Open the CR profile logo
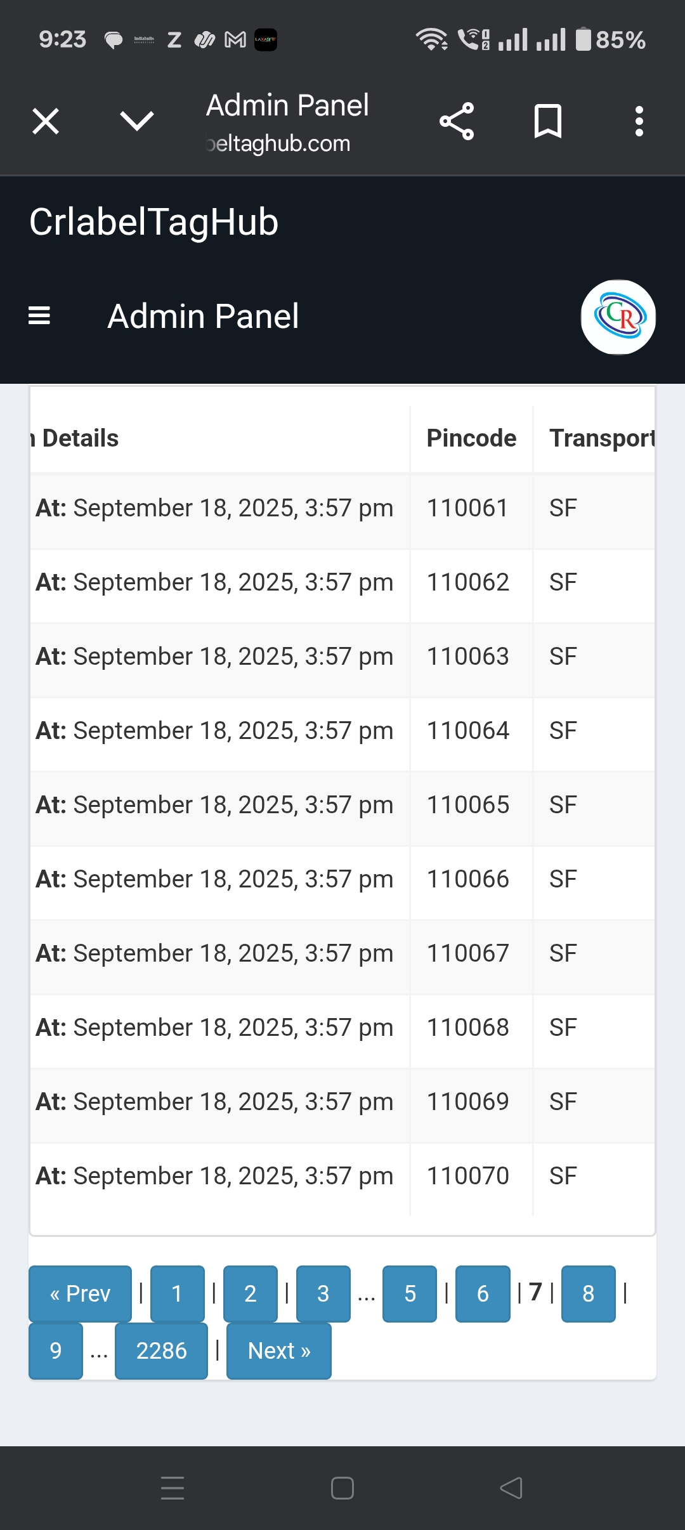685x1530 pixels. pos(618,317)
